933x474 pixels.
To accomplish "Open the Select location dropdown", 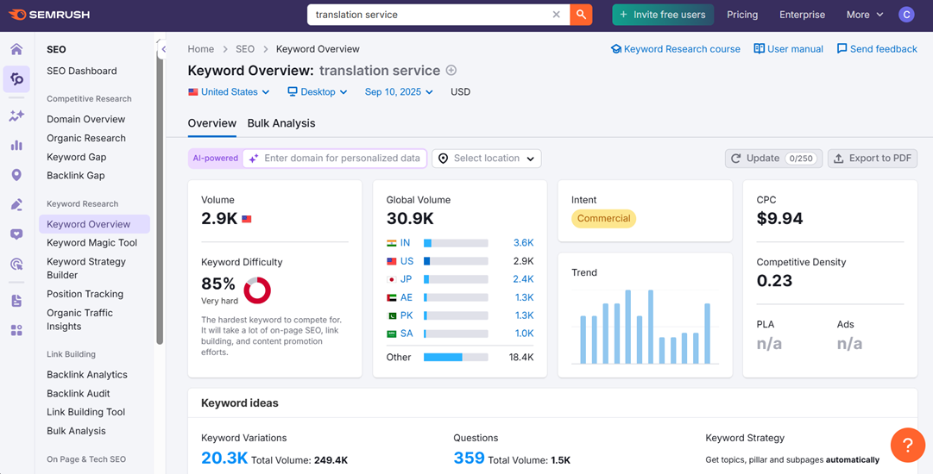I will click(487, 159).
